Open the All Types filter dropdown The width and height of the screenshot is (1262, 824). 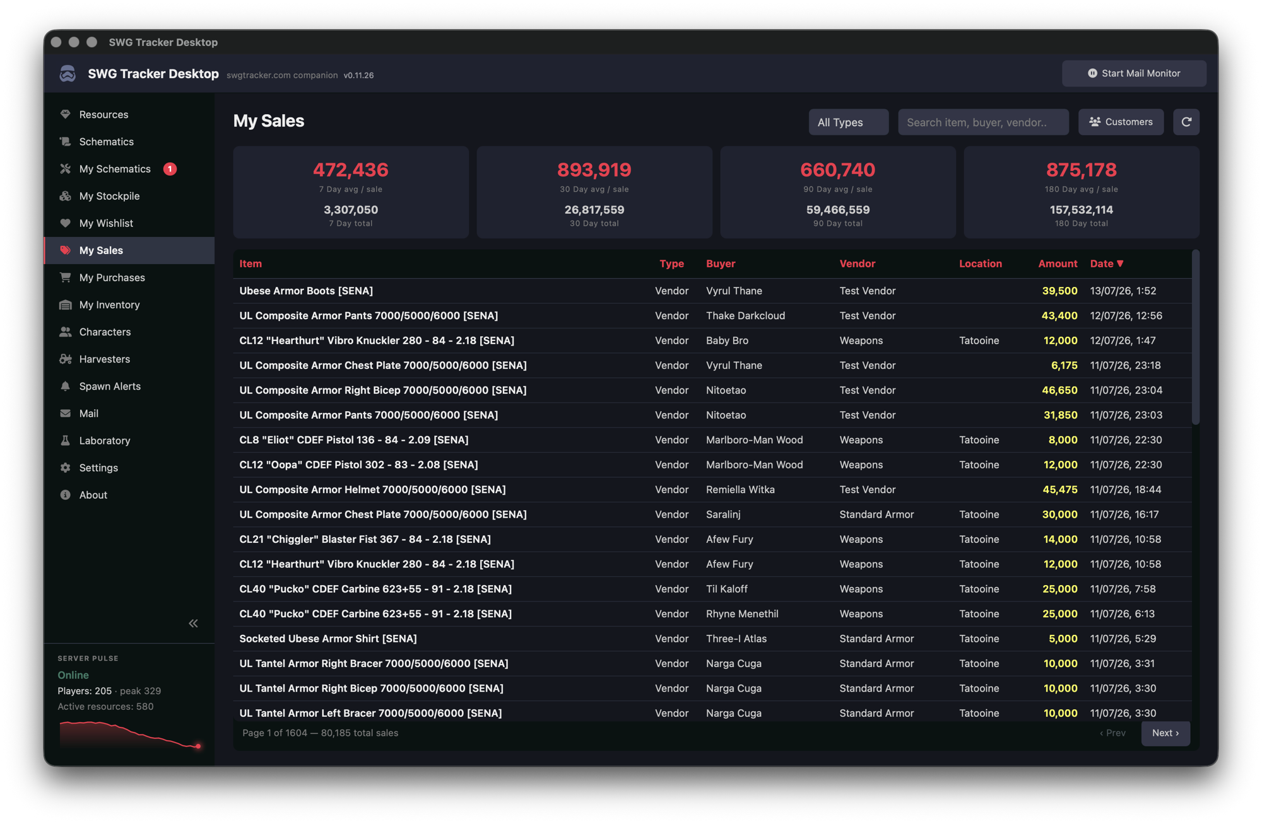[x=848, y=122]
